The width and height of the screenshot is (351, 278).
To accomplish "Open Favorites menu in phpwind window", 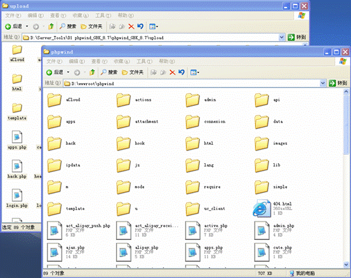I will click(122, 62).
